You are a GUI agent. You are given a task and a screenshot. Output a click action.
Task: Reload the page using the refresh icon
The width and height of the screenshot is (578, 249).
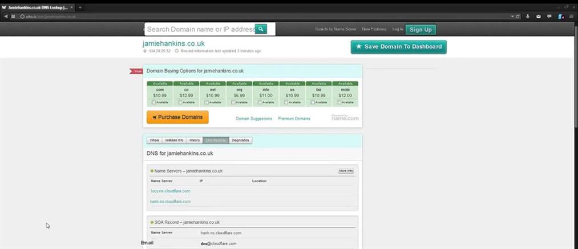coord(518,17)
